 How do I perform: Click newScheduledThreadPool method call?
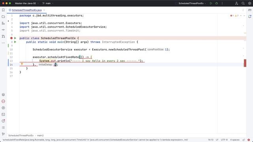pyautogui.click(x=126, y=49)
